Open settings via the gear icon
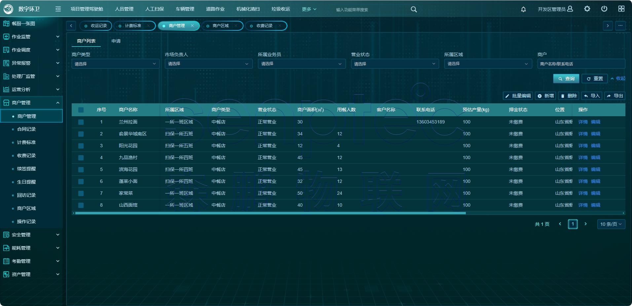 tap(587, 9)
